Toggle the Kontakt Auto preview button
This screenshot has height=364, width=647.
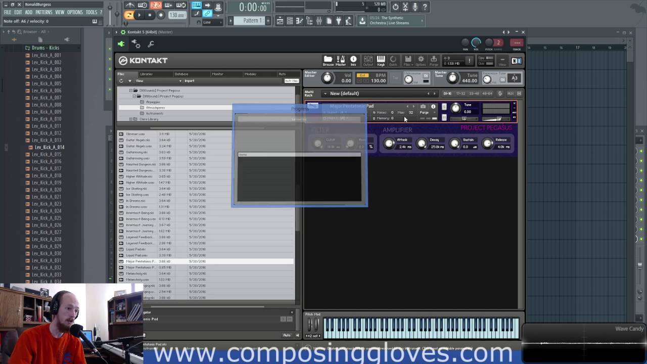coord(287,335)
